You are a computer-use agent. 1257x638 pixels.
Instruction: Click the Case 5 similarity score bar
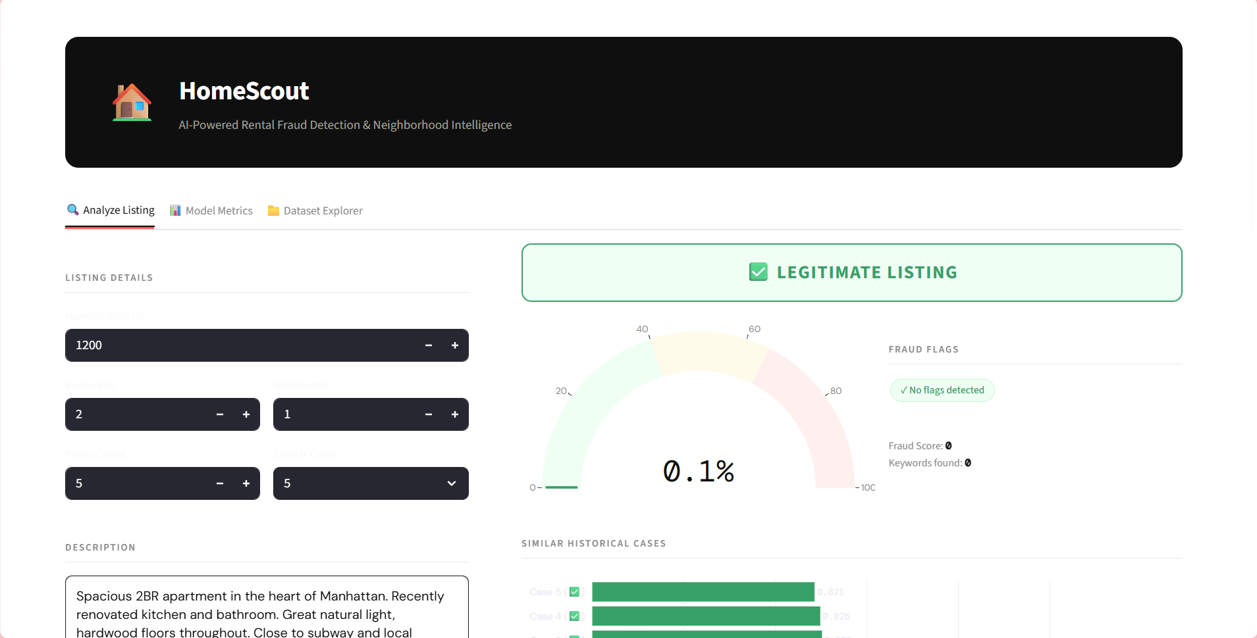click(702, 591)
